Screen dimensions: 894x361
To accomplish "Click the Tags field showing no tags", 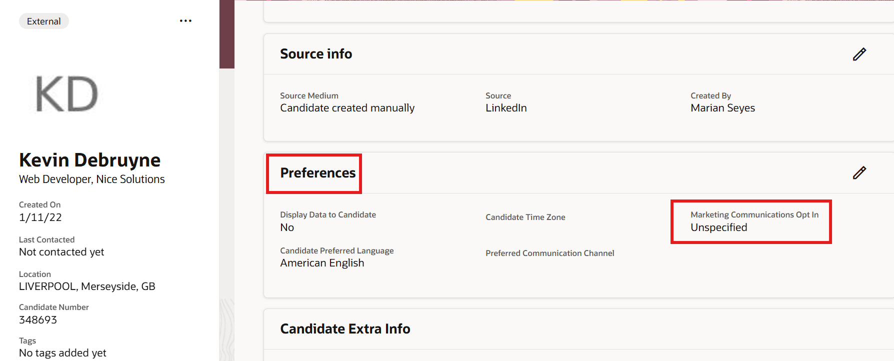I will (x=62, y=352).
